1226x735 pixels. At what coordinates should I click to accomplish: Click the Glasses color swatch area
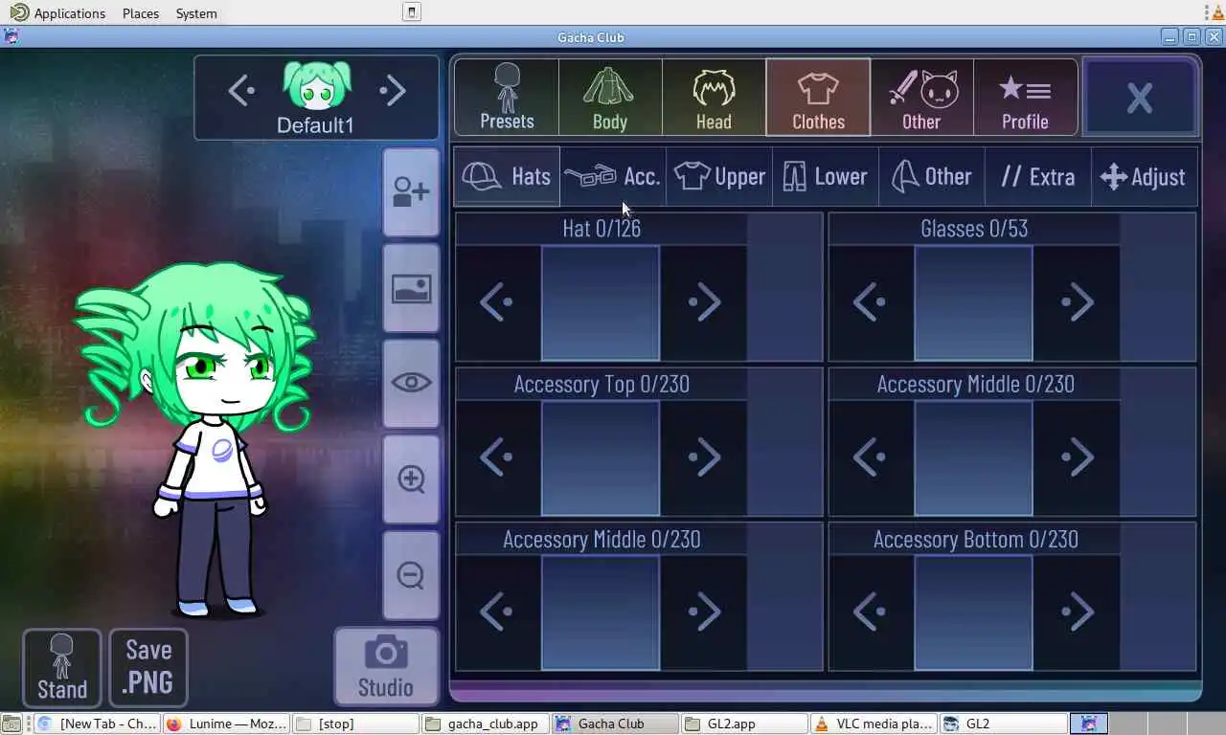click(1158, 287)
